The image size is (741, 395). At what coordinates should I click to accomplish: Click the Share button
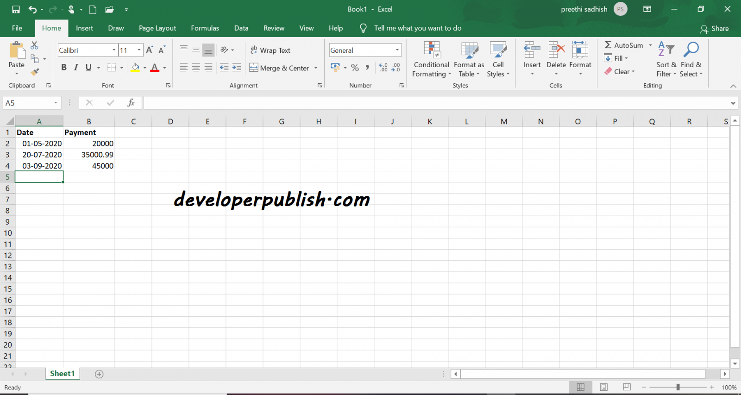[714, 29]
